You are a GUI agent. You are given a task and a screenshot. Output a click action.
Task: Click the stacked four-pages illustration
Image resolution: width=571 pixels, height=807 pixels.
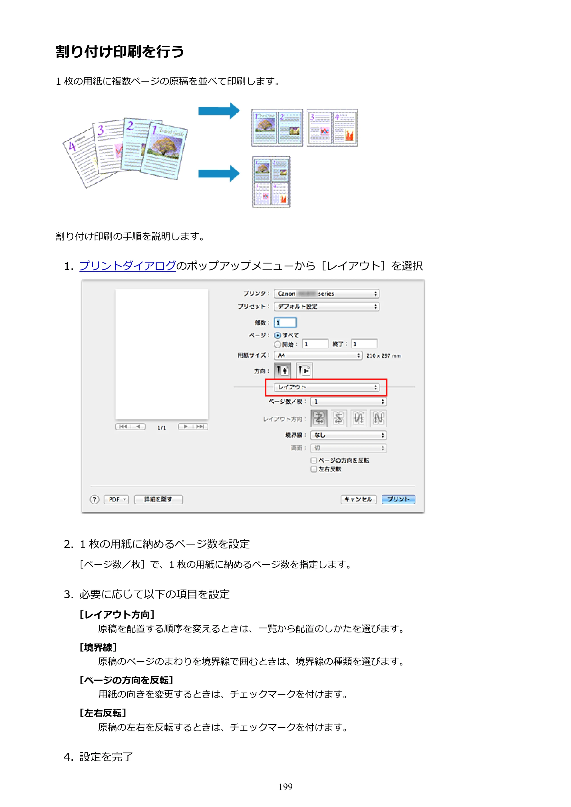(x=125, y=153)
